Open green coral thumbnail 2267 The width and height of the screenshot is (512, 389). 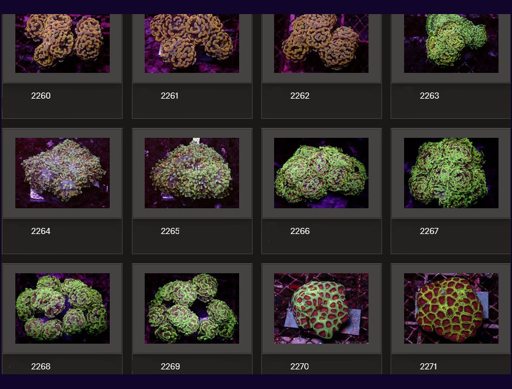(451, 173)
